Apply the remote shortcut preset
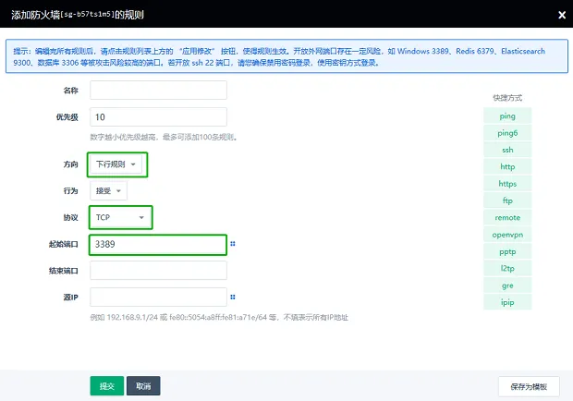This screenshot has height=401, width=573. coord(507,218)
